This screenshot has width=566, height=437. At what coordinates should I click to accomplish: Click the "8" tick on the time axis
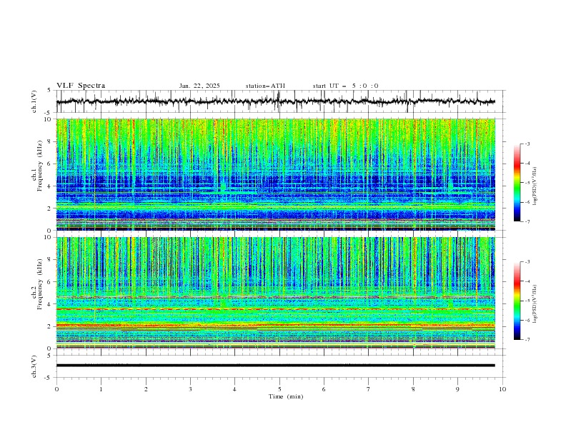[413, 389]
